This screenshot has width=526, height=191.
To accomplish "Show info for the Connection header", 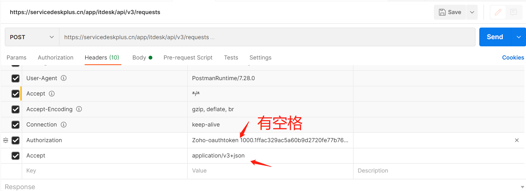I will [64, 125].
